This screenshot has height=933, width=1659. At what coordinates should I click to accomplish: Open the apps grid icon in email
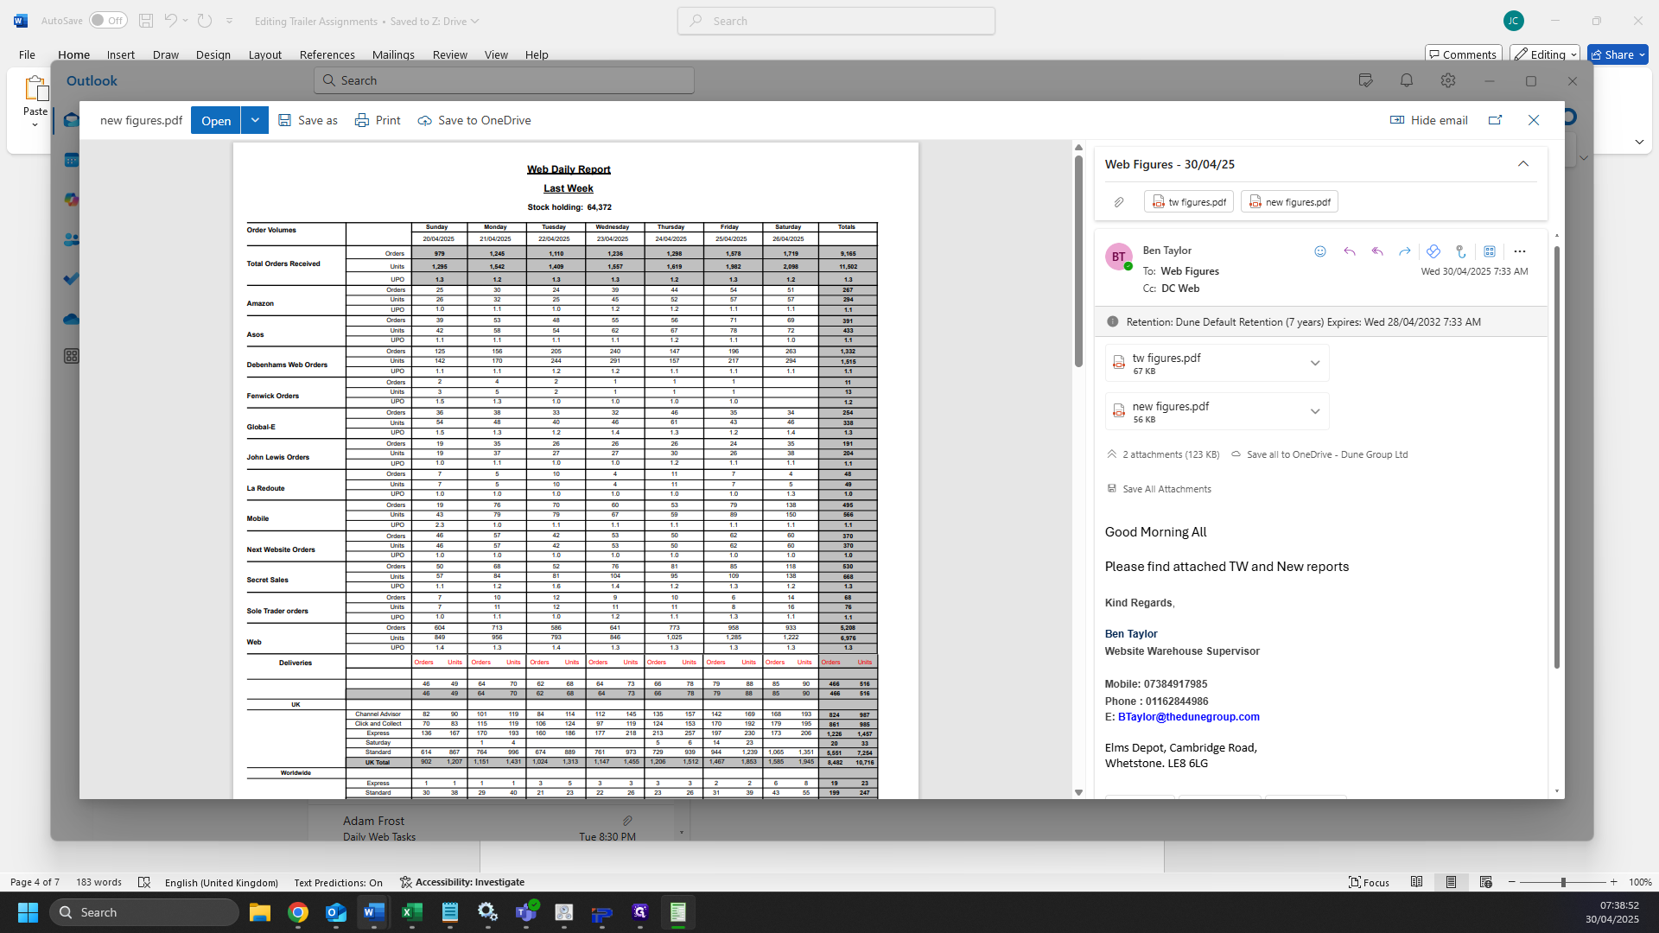(1490, 251)
